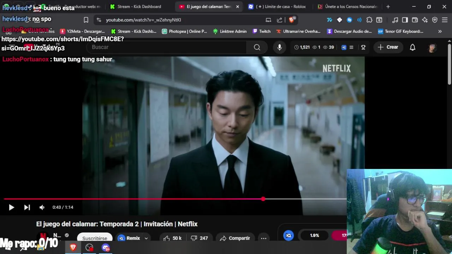Open the browser hamburger main menu
This screenshot has height=254, width=452.
(x=445, y=20)
